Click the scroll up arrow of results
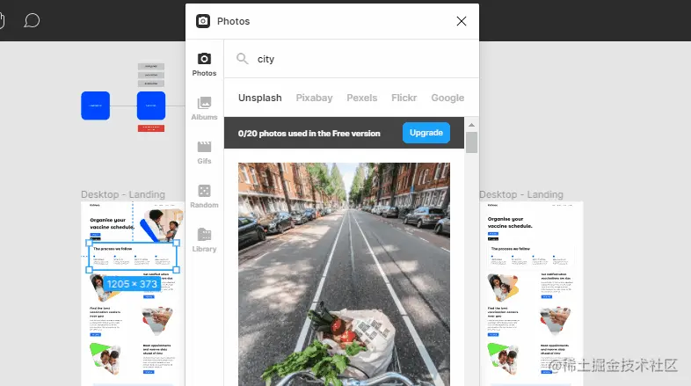 pyautogui.click(x=471, y=125)
